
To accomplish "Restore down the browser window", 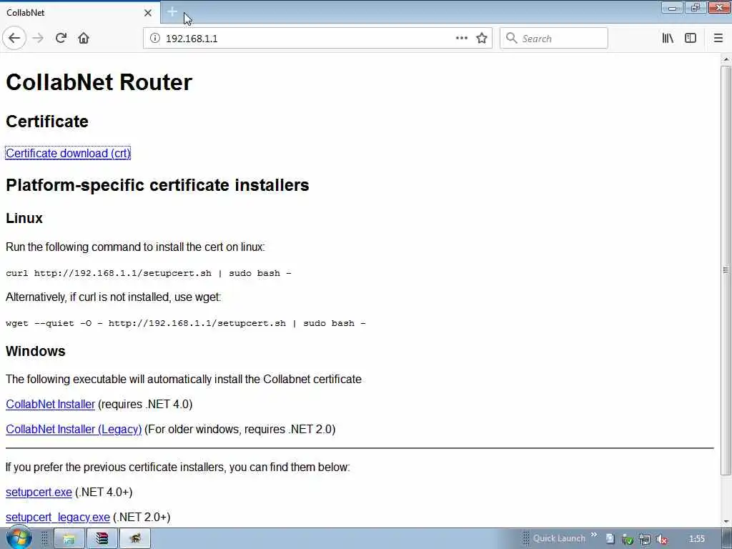I will click(x=696, y=8).
